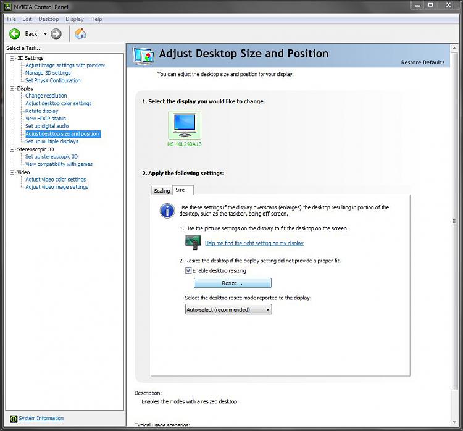The width and height of the screenshot is (463, 431).
Task: Click the Adjust Desktop Size header icon
Action: [143, 56]
